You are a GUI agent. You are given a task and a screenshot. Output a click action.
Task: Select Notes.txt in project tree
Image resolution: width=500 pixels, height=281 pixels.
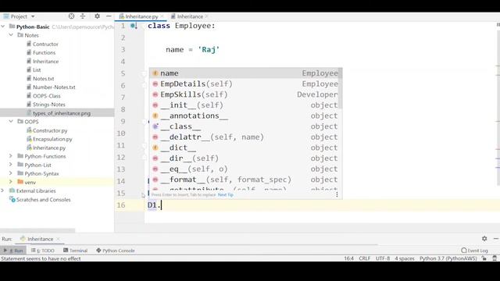pyautogui.click(x=44, y=78)
